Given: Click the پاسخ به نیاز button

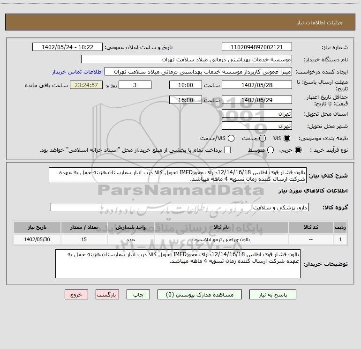Looking at the screenshot, I should tap(275, 295).
